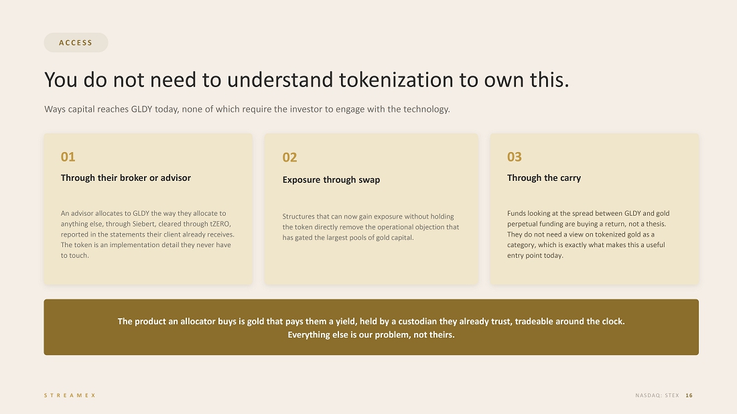Select the 03 card number
Viewport: 737px width, 414px height.
pyautogui.click(x=514, y=157)
